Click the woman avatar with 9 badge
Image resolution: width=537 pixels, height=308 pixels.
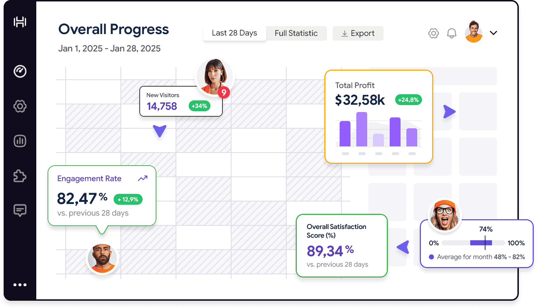(215, 77)
